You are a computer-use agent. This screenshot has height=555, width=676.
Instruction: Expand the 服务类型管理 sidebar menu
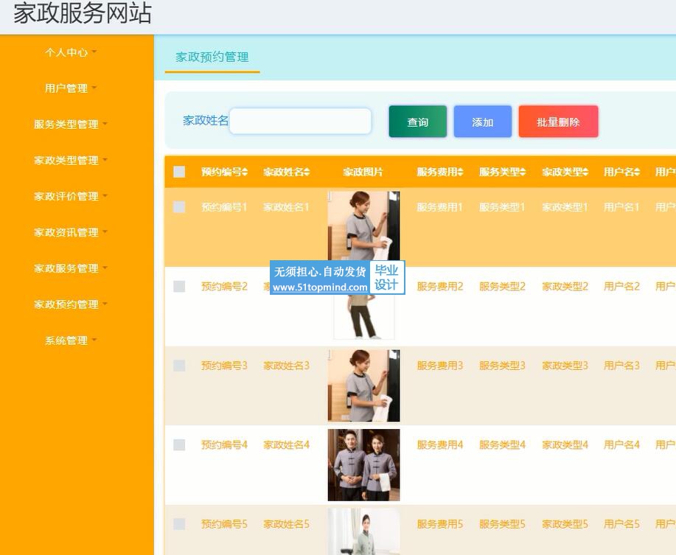pyautogui.click(x=71, y=125)
